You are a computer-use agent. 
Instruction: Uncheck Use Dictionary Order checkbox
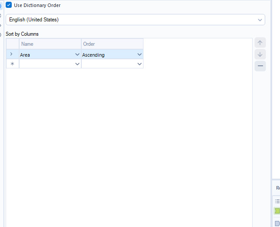point(9,5)
